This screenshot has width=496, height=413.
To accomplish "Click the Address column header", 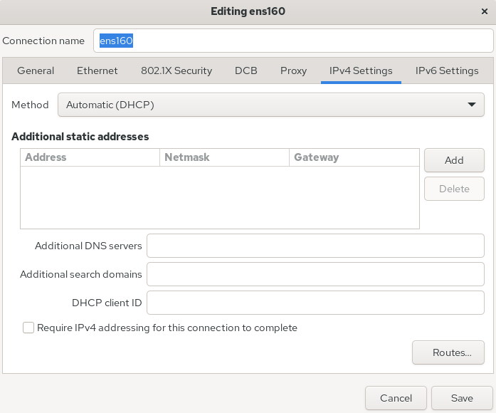I will tap(90, 157).
